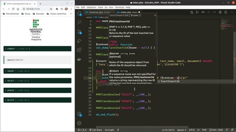
Task: Open the Estudar bookmarks folder
Action: 38,14
